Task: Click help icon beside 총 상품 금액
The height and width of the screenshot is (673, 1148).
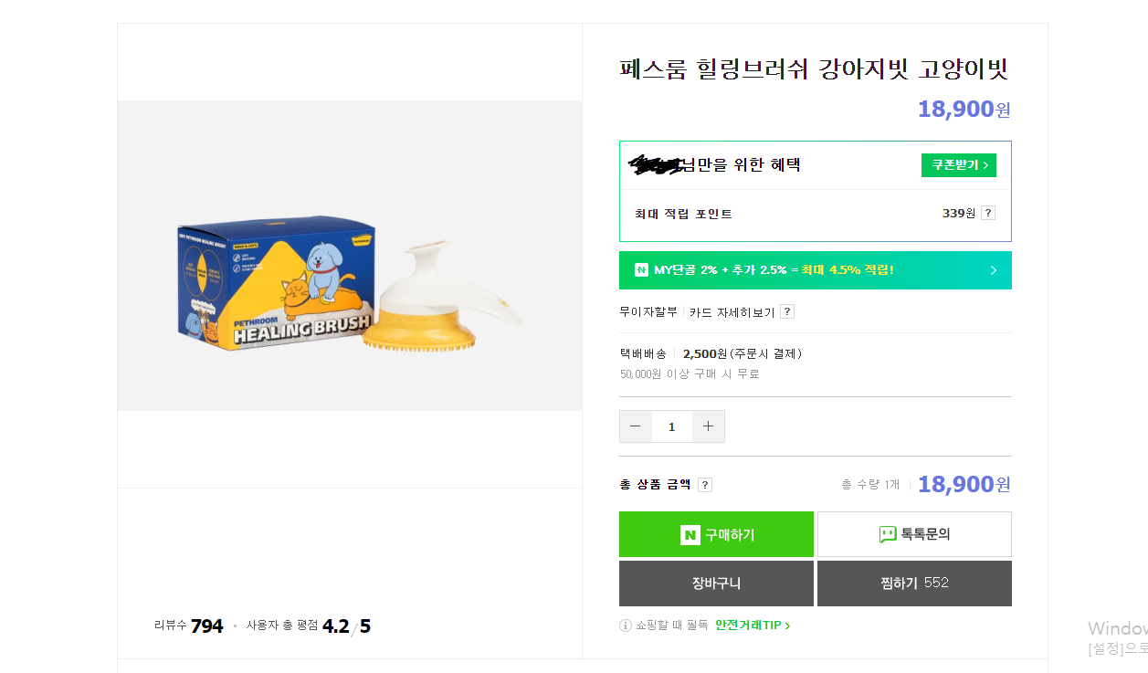Action: [705, 485]
